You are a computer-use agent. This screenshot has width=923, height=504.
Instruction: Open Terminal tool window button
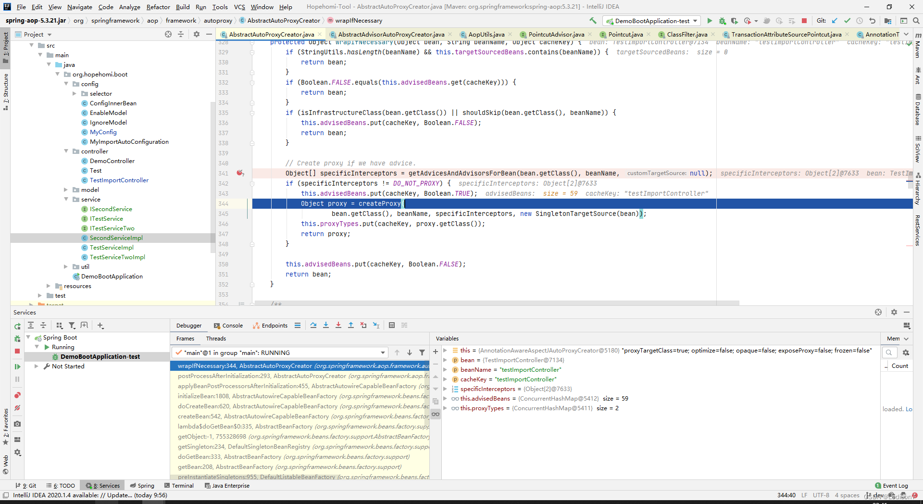coord(179,486)
